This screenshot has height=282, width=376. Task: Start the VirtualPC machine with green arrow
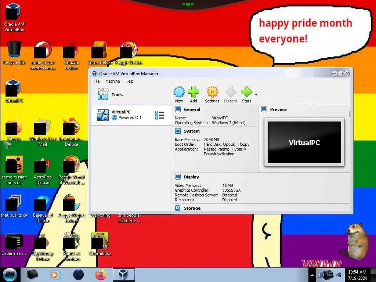click(246, 94)
